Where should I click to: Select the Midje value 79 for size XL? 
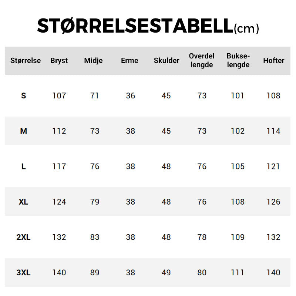(x=95, y=202)
